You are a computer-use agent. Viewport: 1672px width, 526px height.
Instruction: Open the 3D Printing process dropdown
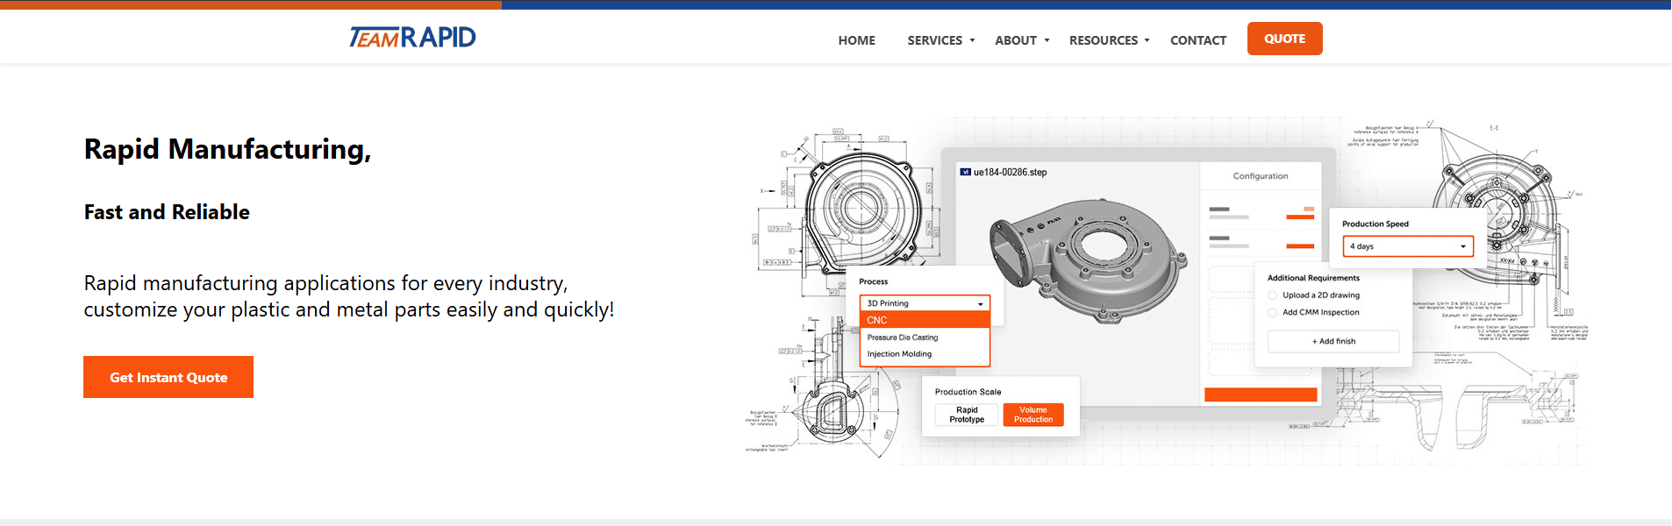point(925,303)
